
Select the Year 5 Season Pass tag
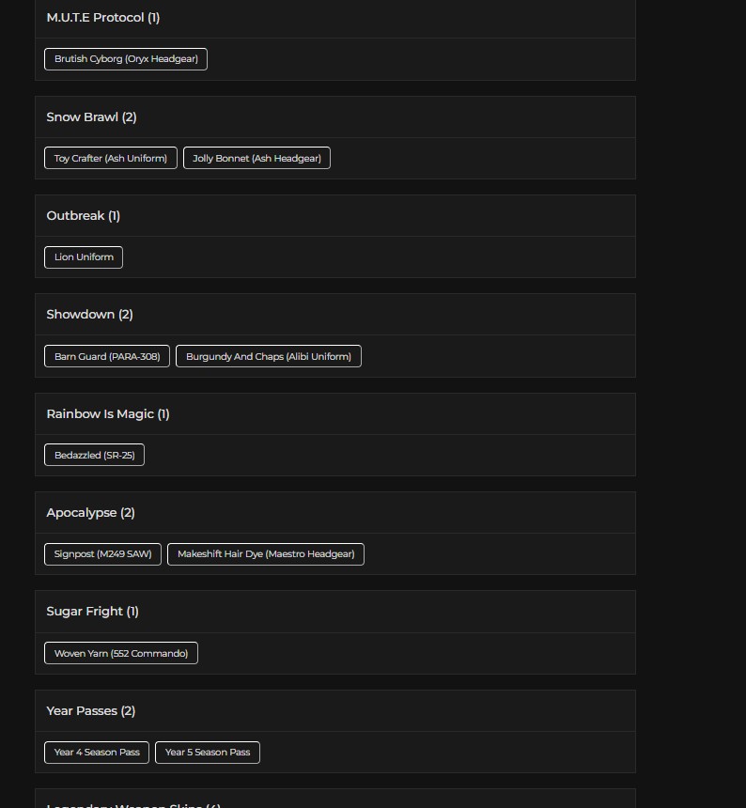[208, 753]
